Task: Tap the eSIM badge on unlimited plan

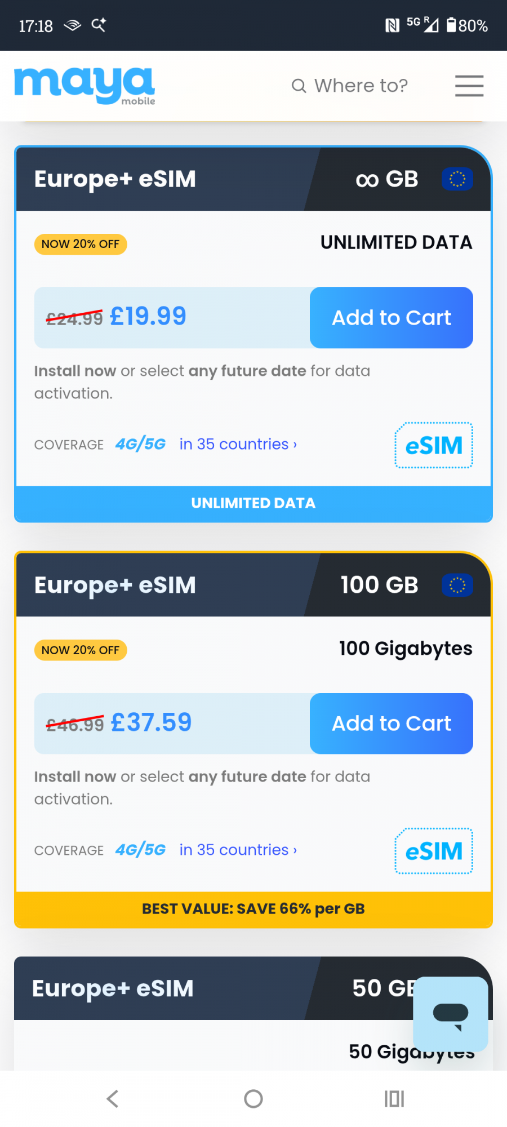Action: pyautogui.click(x=434, y=445)
